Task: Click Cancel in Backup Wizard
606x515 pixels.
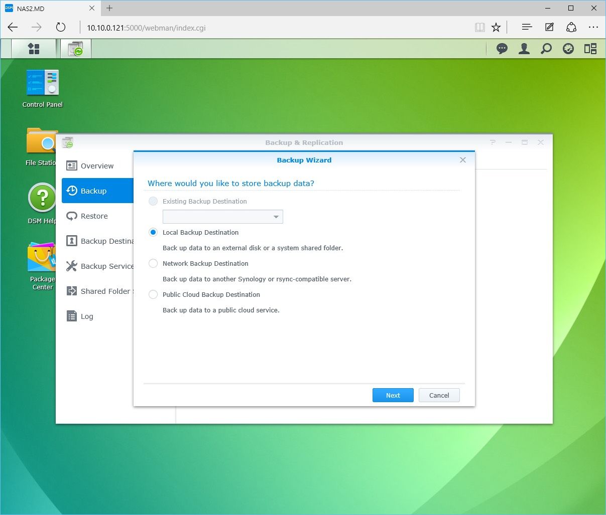Action: click(x=439, y=395)
